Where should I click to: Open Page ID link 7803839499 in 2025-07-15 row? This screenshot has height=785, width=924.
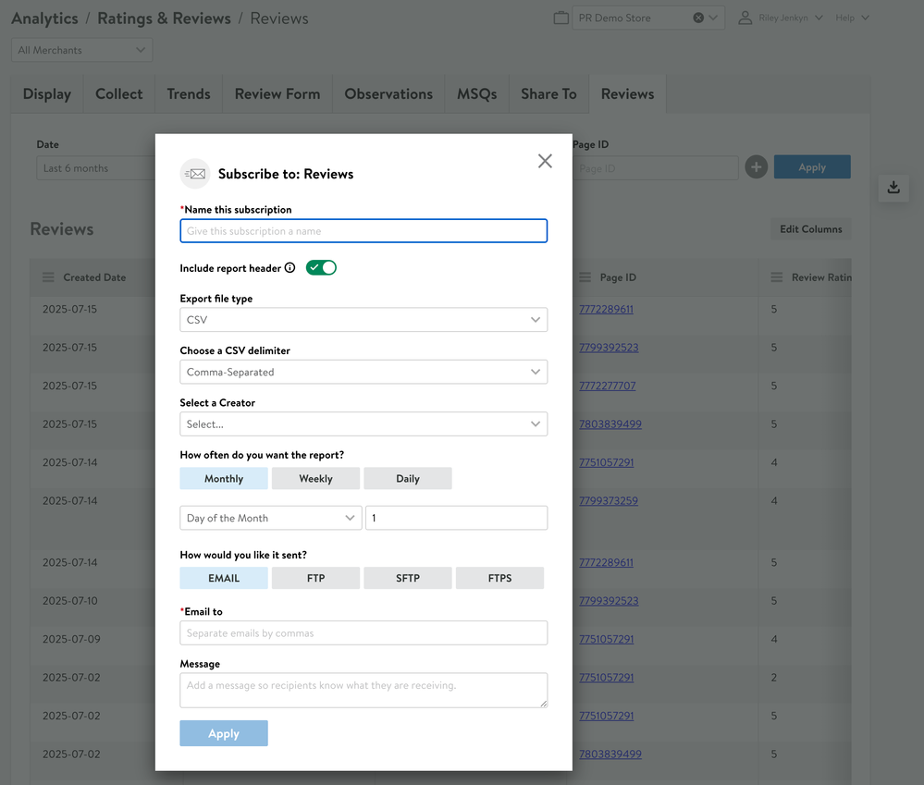[x=610, y=424]
